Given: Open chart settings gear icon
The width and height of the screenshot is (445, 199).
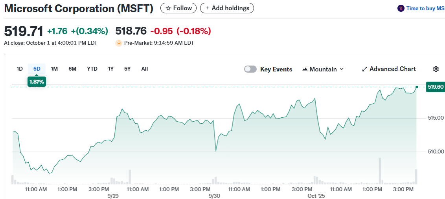Looking at the screenshot, I should click(x=436, y=69).
